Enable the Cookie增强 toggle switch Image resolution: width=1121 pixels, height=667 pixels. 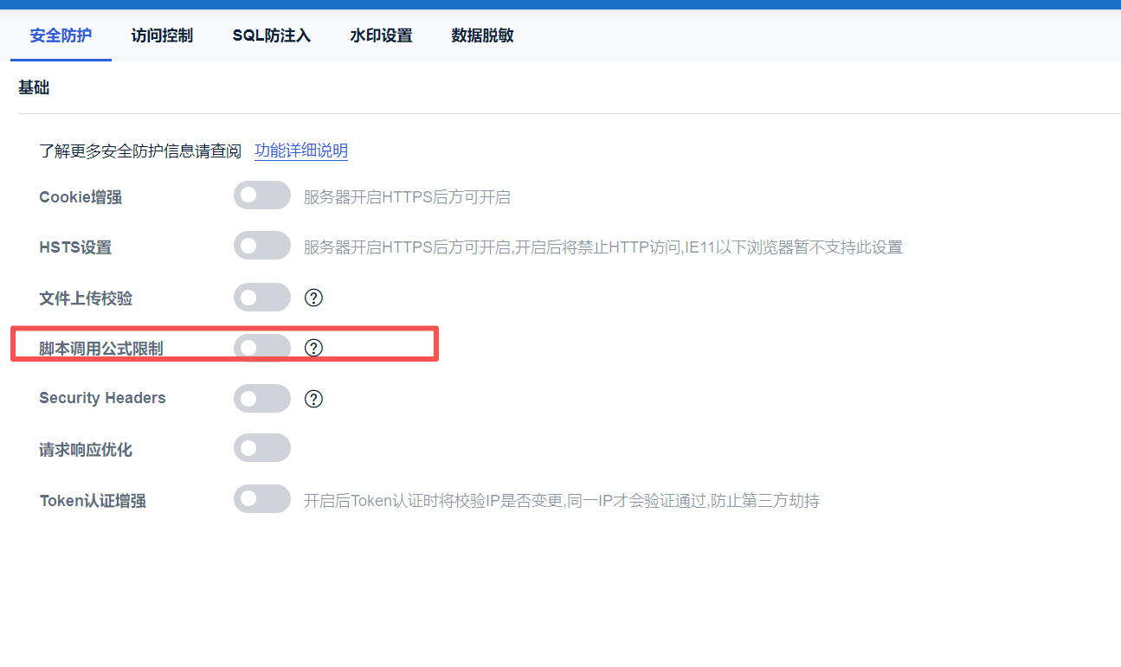click(261, 196)
